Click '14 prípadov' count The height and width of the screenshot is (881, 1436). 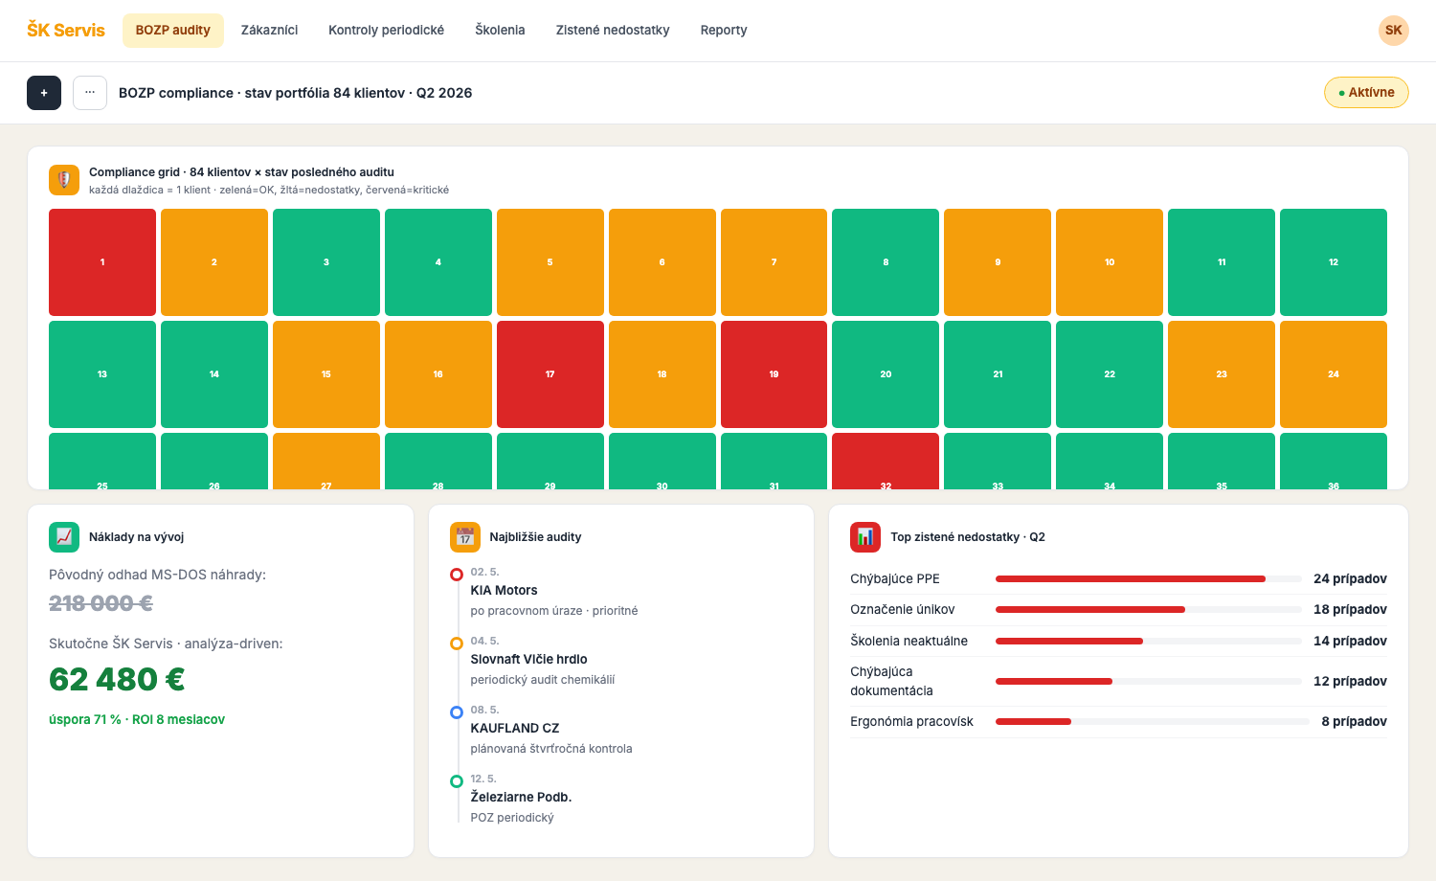(x=1350, y=642)
